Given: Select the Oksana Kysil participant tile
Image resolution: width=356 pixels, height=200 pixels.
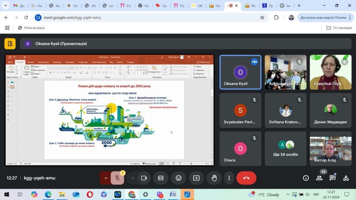Looking at the screenshot, I should pos(241,72).
